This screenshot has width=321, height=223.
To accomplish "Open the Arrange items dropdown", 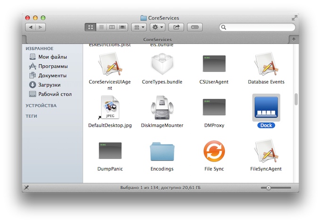I will tap(139, 27).
